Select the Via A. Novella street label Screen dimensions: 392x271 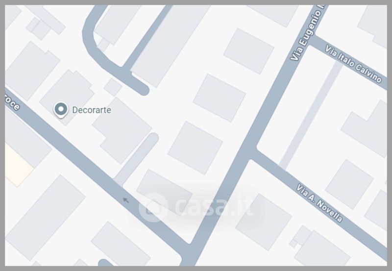click(x=319, y=203)
